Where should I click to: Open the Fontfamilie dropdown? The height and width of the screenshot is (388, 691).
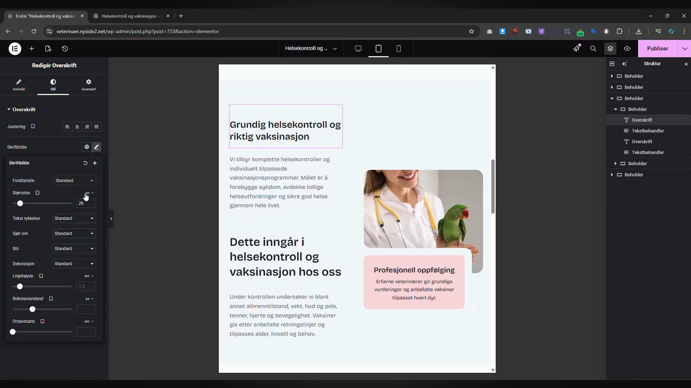click(74, 181)
